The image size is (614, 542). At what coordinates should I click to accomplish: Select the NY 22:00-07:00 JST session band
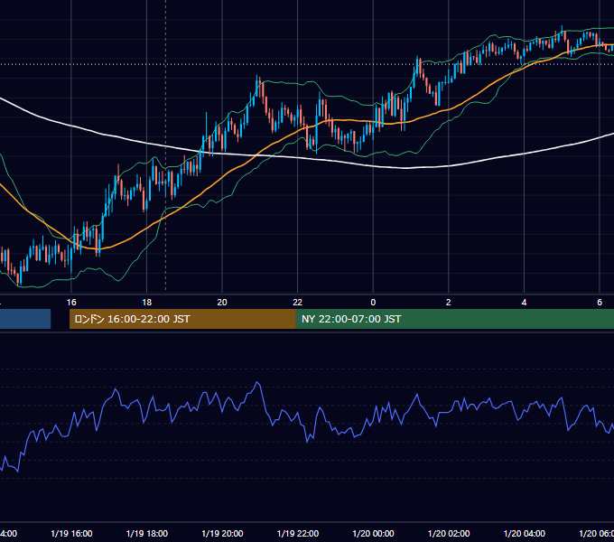[454, 319]
